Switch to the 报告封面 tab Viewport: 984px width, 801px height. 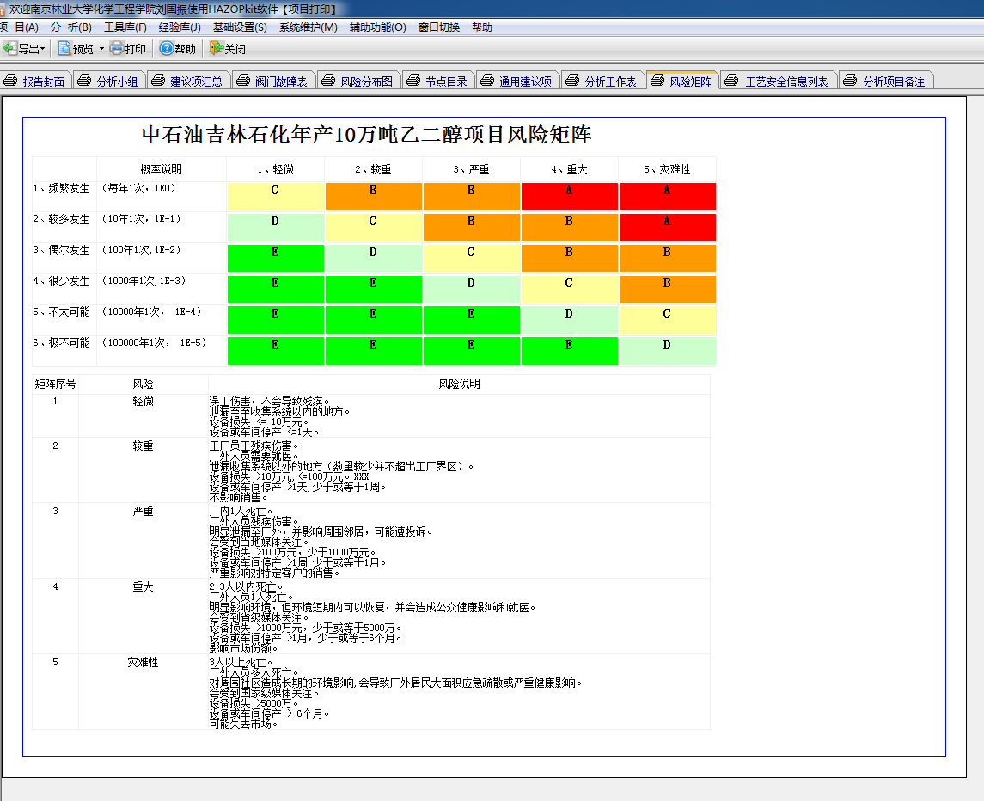point(36,81)
